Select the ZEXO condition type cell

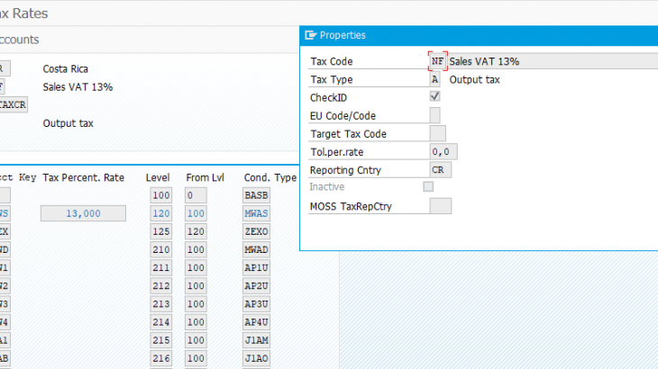pos(256,231)
